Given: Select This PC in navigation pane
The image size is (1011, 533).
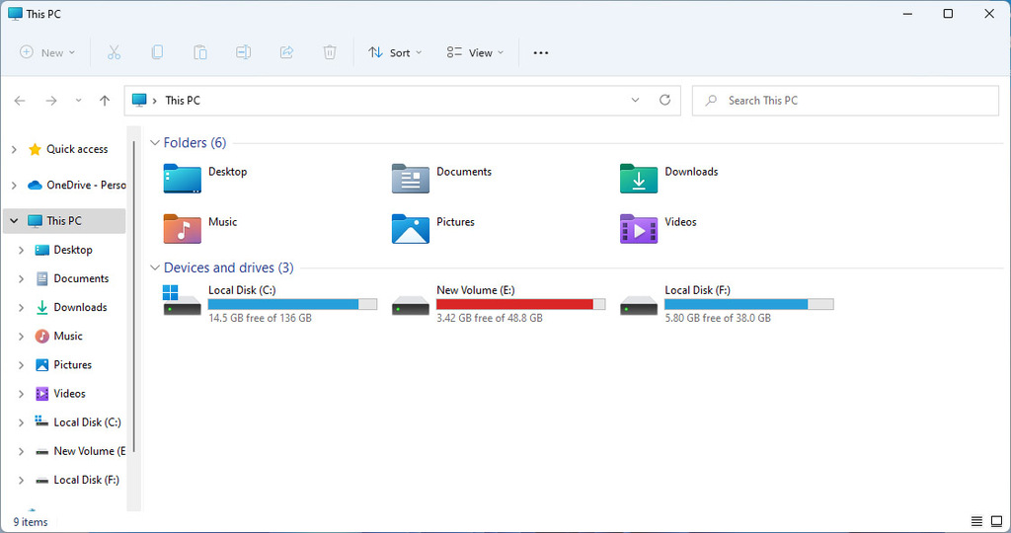Looking at the screenshot, I should point(64,220).
